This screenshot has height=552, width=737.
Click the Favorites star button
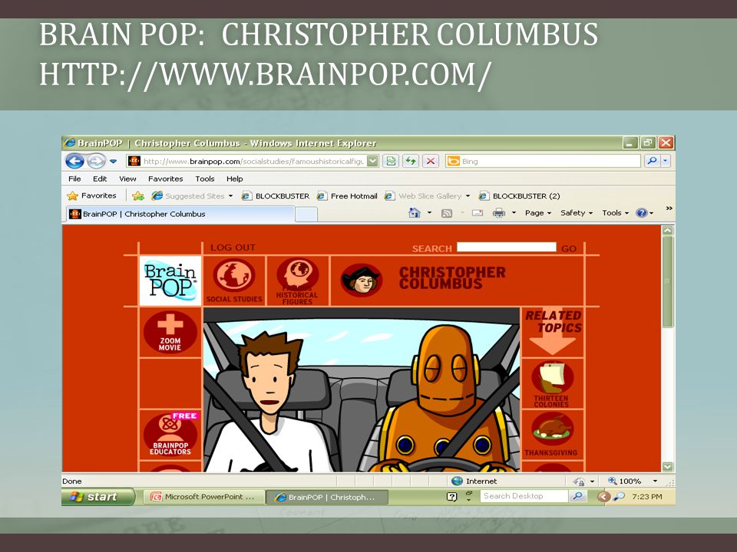[91, 195]
